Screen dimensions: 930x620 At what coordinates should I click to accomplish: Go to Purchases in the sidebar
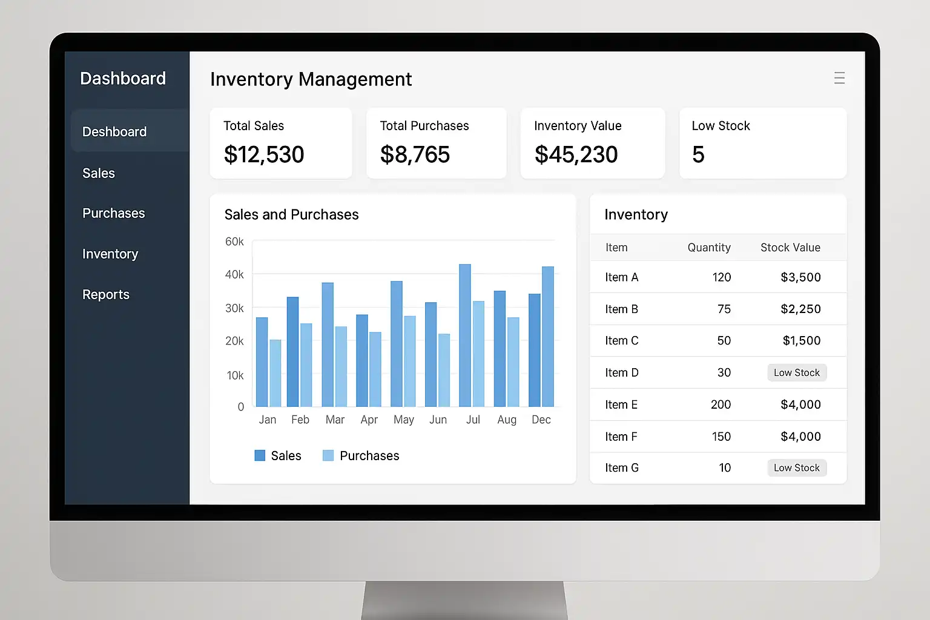point(114,213)
